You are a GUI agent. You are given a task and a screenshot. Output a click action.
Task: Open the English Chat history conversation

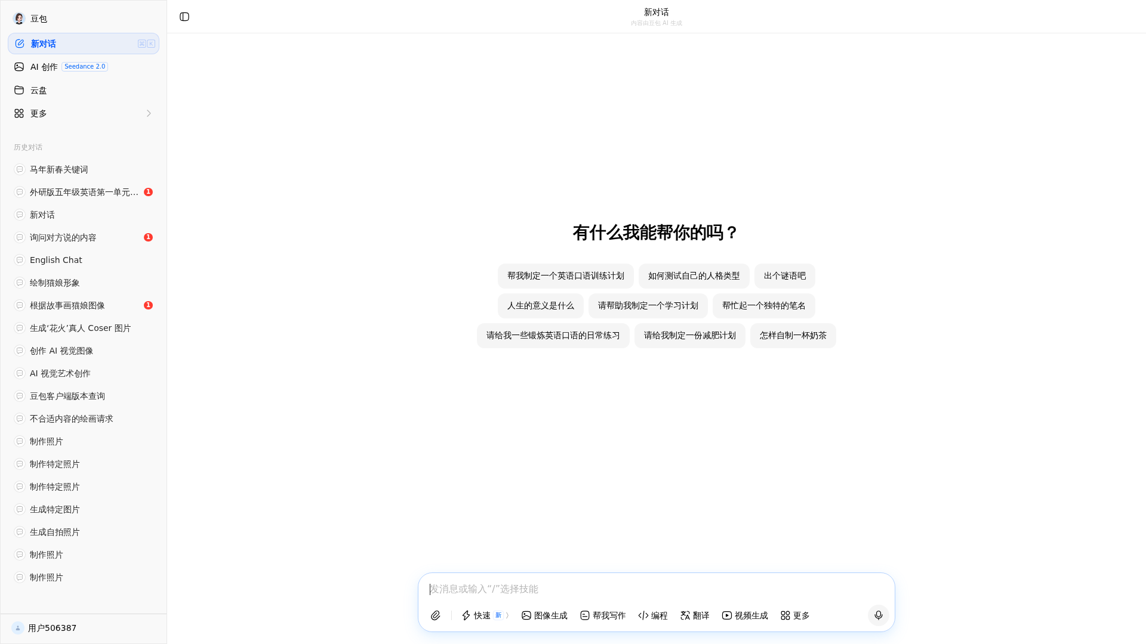[56, 260]
